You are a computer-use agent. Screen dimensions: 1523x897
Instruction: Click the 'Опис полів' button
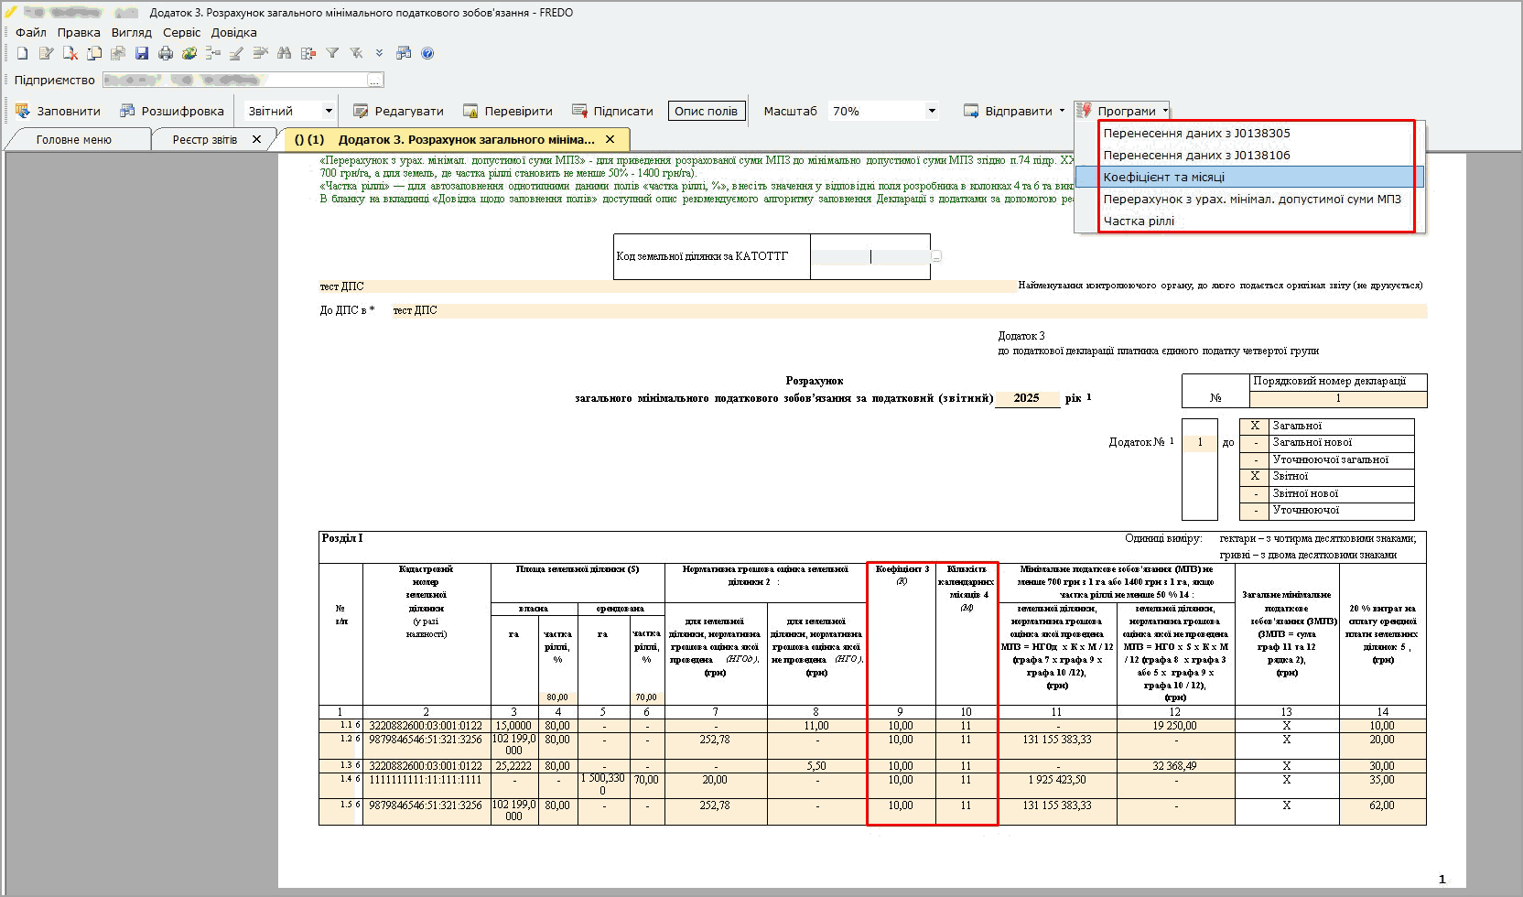[x=706, y=111]
